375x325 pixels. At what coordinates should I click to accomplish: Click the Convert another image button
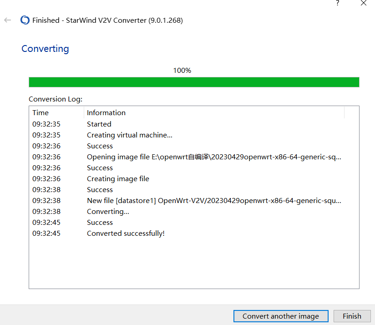pyautogui.click(x=281, y=316)
